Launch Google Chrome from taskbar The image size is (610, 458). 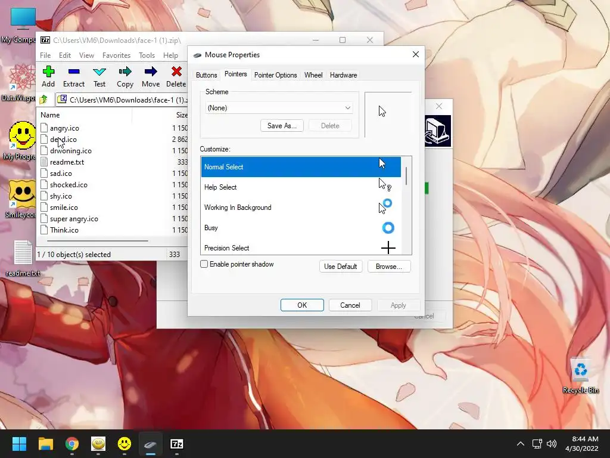click(72, 444)
